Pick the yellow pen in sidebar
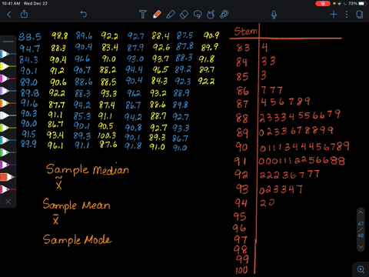Viewport: 369px width, 277px height. 8,66
